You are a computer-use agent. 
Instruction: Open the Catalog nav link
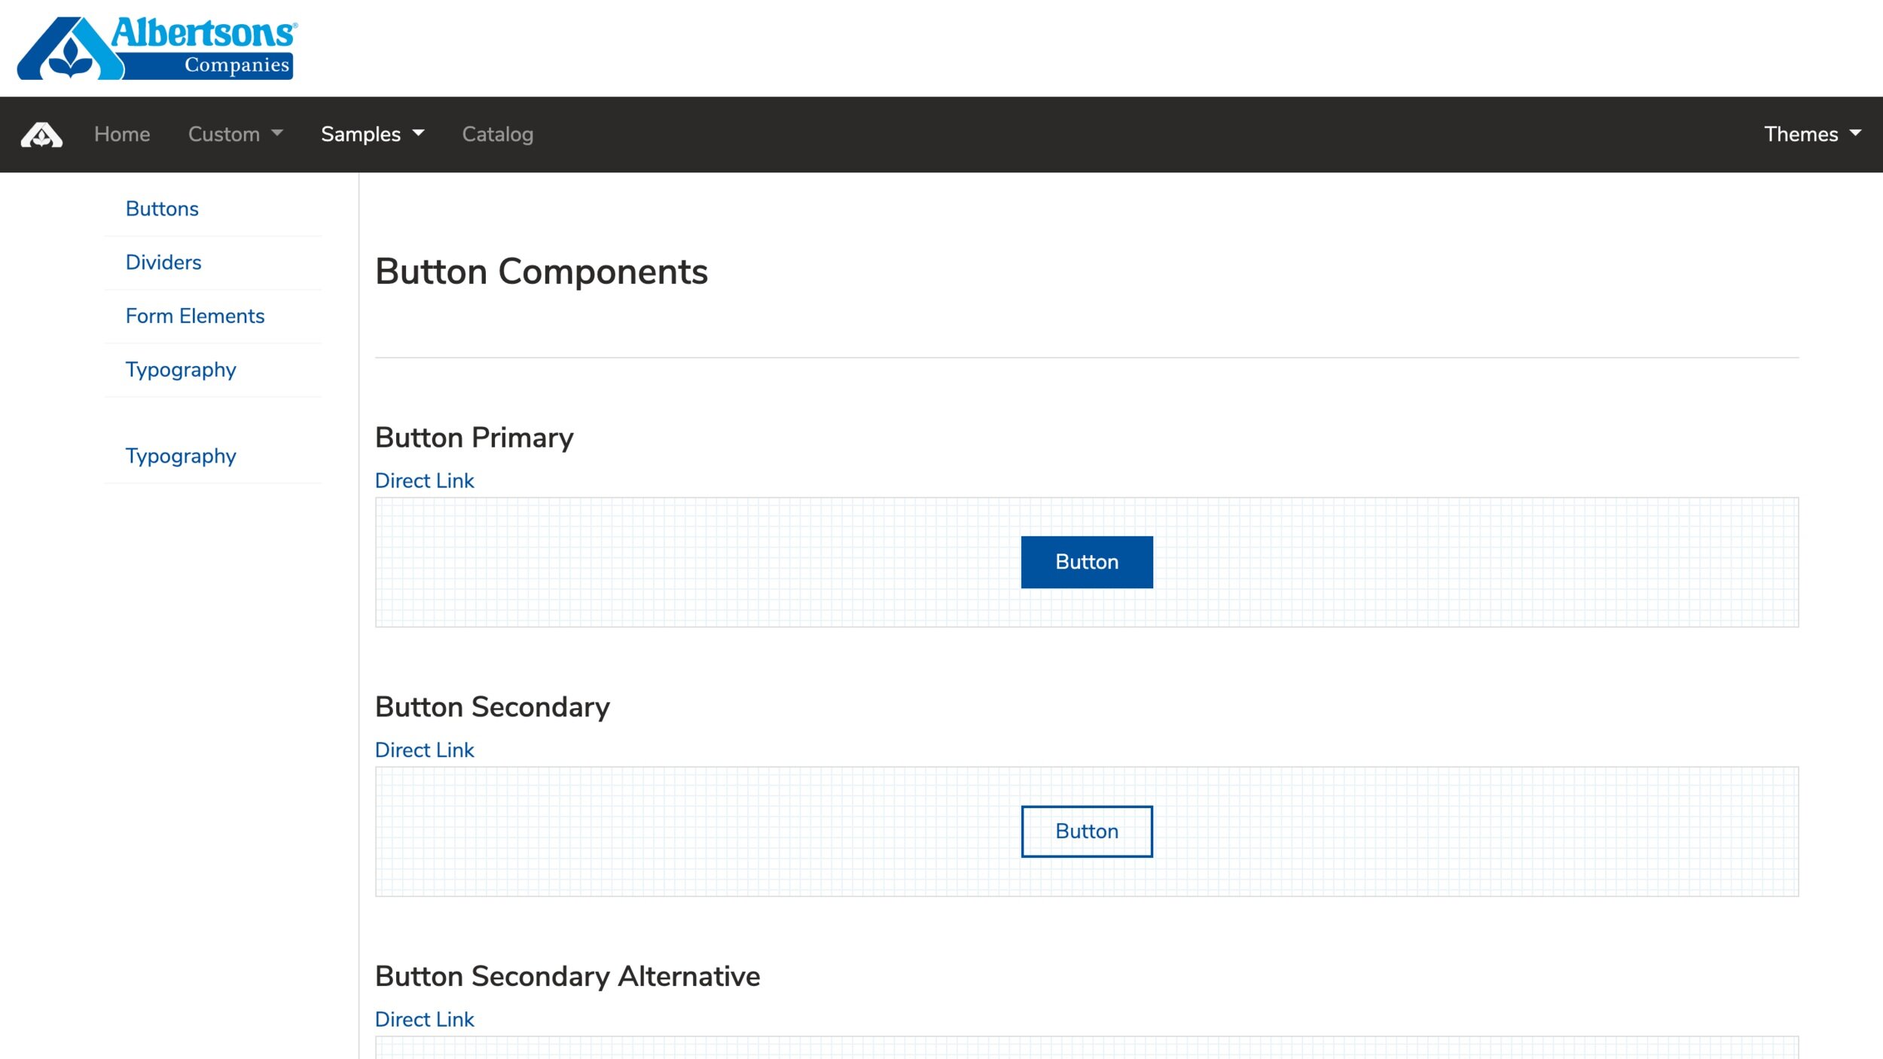pyautogui.click(x=497, y=134)
